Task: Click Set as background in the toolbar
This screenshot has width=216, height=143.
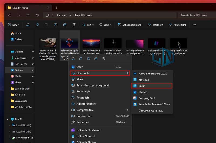Action: point(130,25)
